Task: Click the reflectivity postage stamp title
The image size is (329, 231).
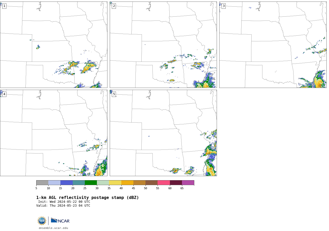Action: [x=87, y=198]
